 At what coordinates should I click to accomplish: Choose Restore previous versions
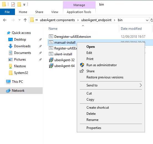(x=111, y=77)
